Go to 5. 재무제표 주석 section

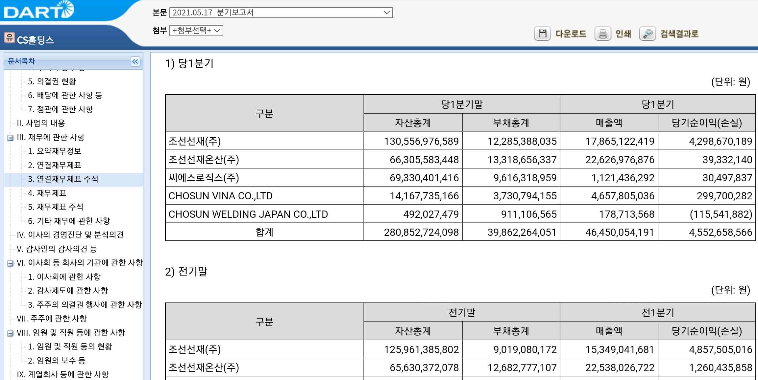56,207
